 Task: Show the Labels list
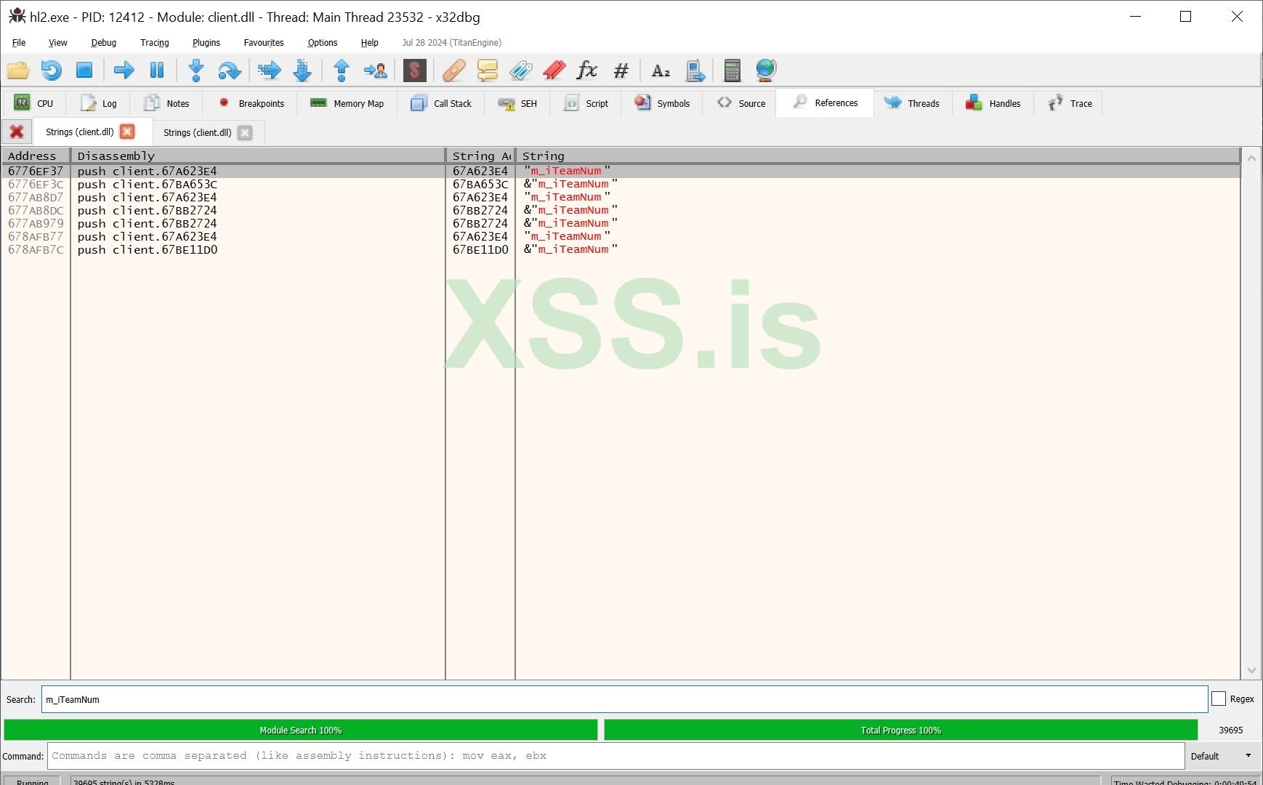point(521,71)
